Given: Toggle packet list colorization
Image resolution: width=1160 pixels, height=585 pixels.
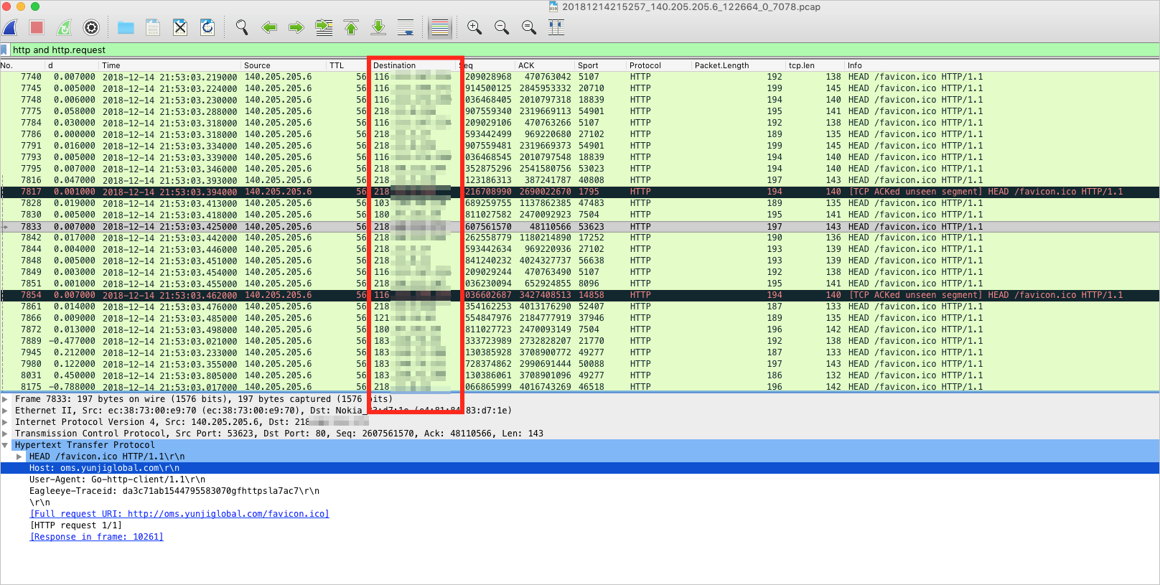Looking at the screenshot, I should click(439, 28).
